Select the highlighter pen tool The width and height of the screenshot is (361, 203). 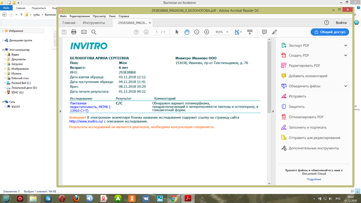[x=274, y=32]
